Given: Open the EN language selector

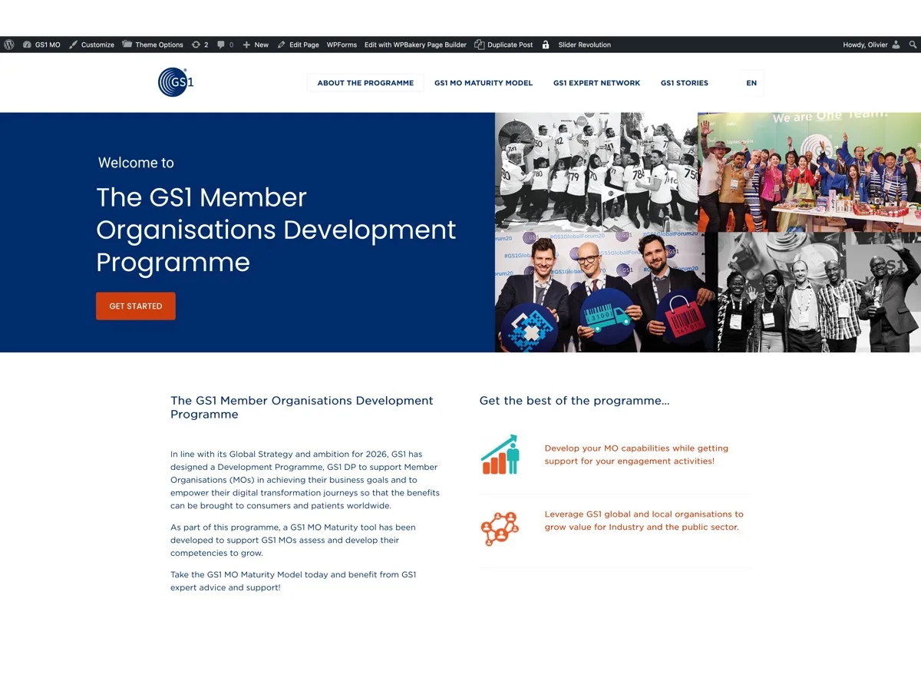Looking at the screenshot, I should coord(751,83).
